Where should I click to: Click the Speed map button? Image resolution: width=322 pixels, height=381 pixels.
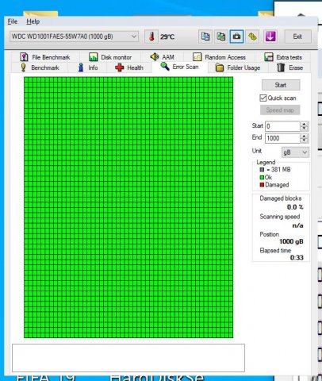[x=280, y=110]
